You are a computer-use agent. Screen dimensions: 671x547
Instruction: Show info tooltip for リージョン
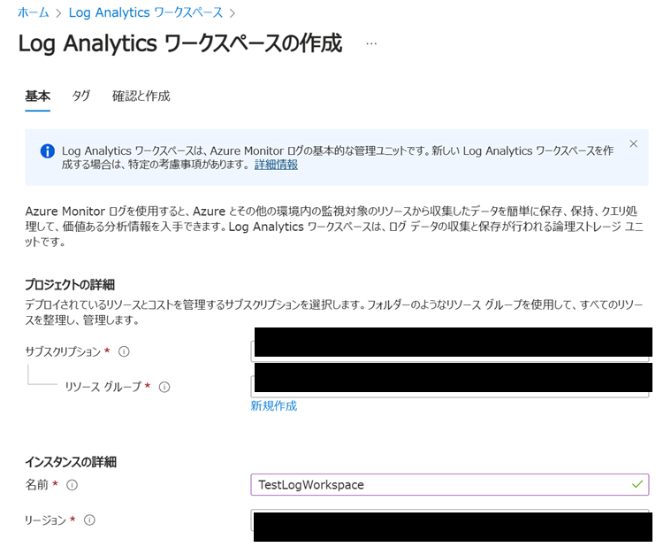pos(89,520)
